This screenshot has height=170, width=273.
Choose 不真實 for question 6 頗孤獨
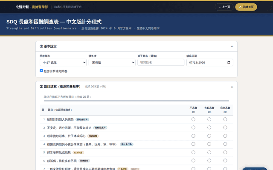(193, 161)
